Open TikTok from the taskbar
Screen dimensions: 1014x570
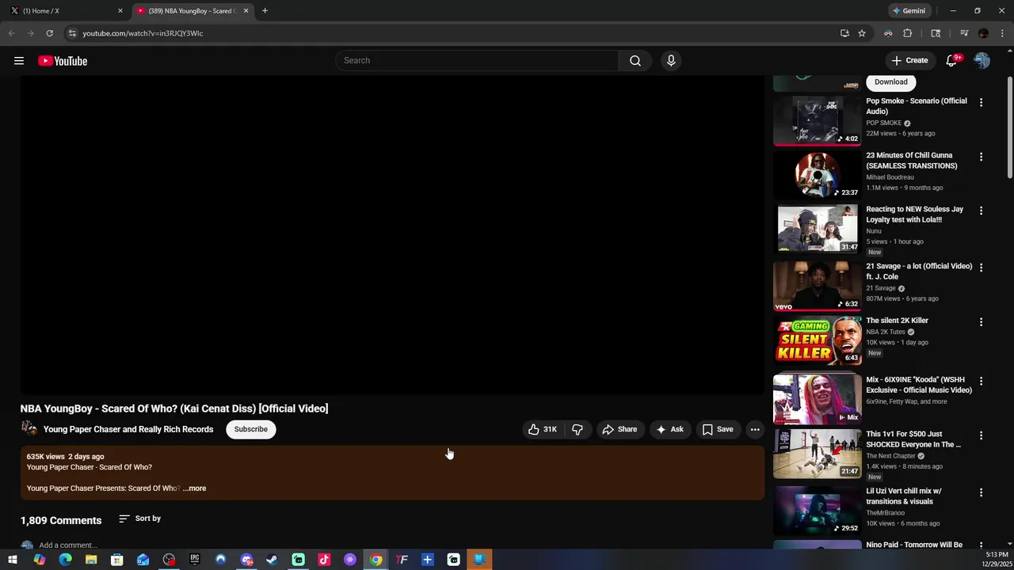tap(324, 560)
